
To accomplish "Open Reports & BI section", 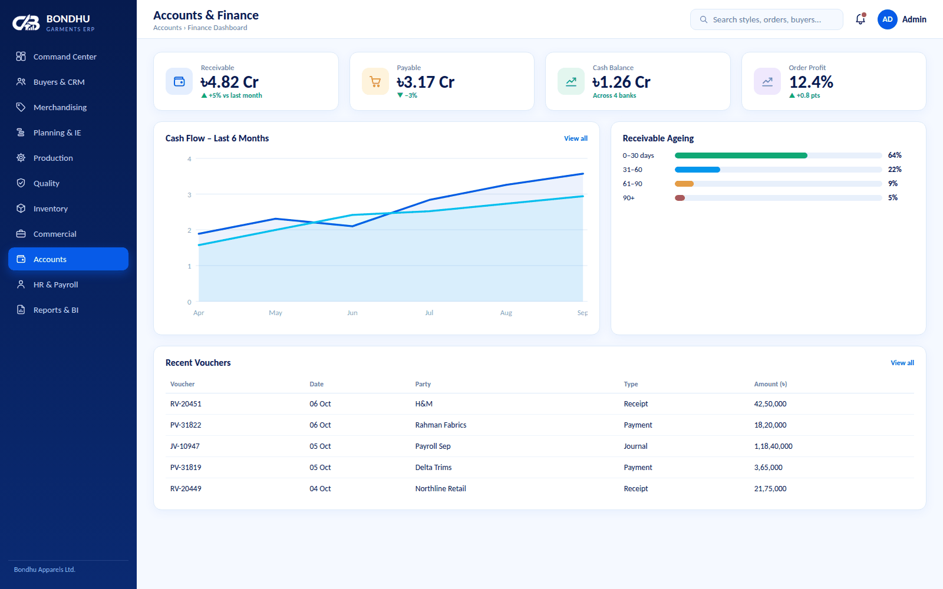I will (x=68, y=310).
